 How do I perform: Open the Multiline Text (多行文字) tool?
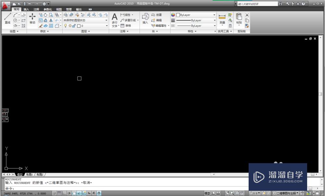point(114,19)
